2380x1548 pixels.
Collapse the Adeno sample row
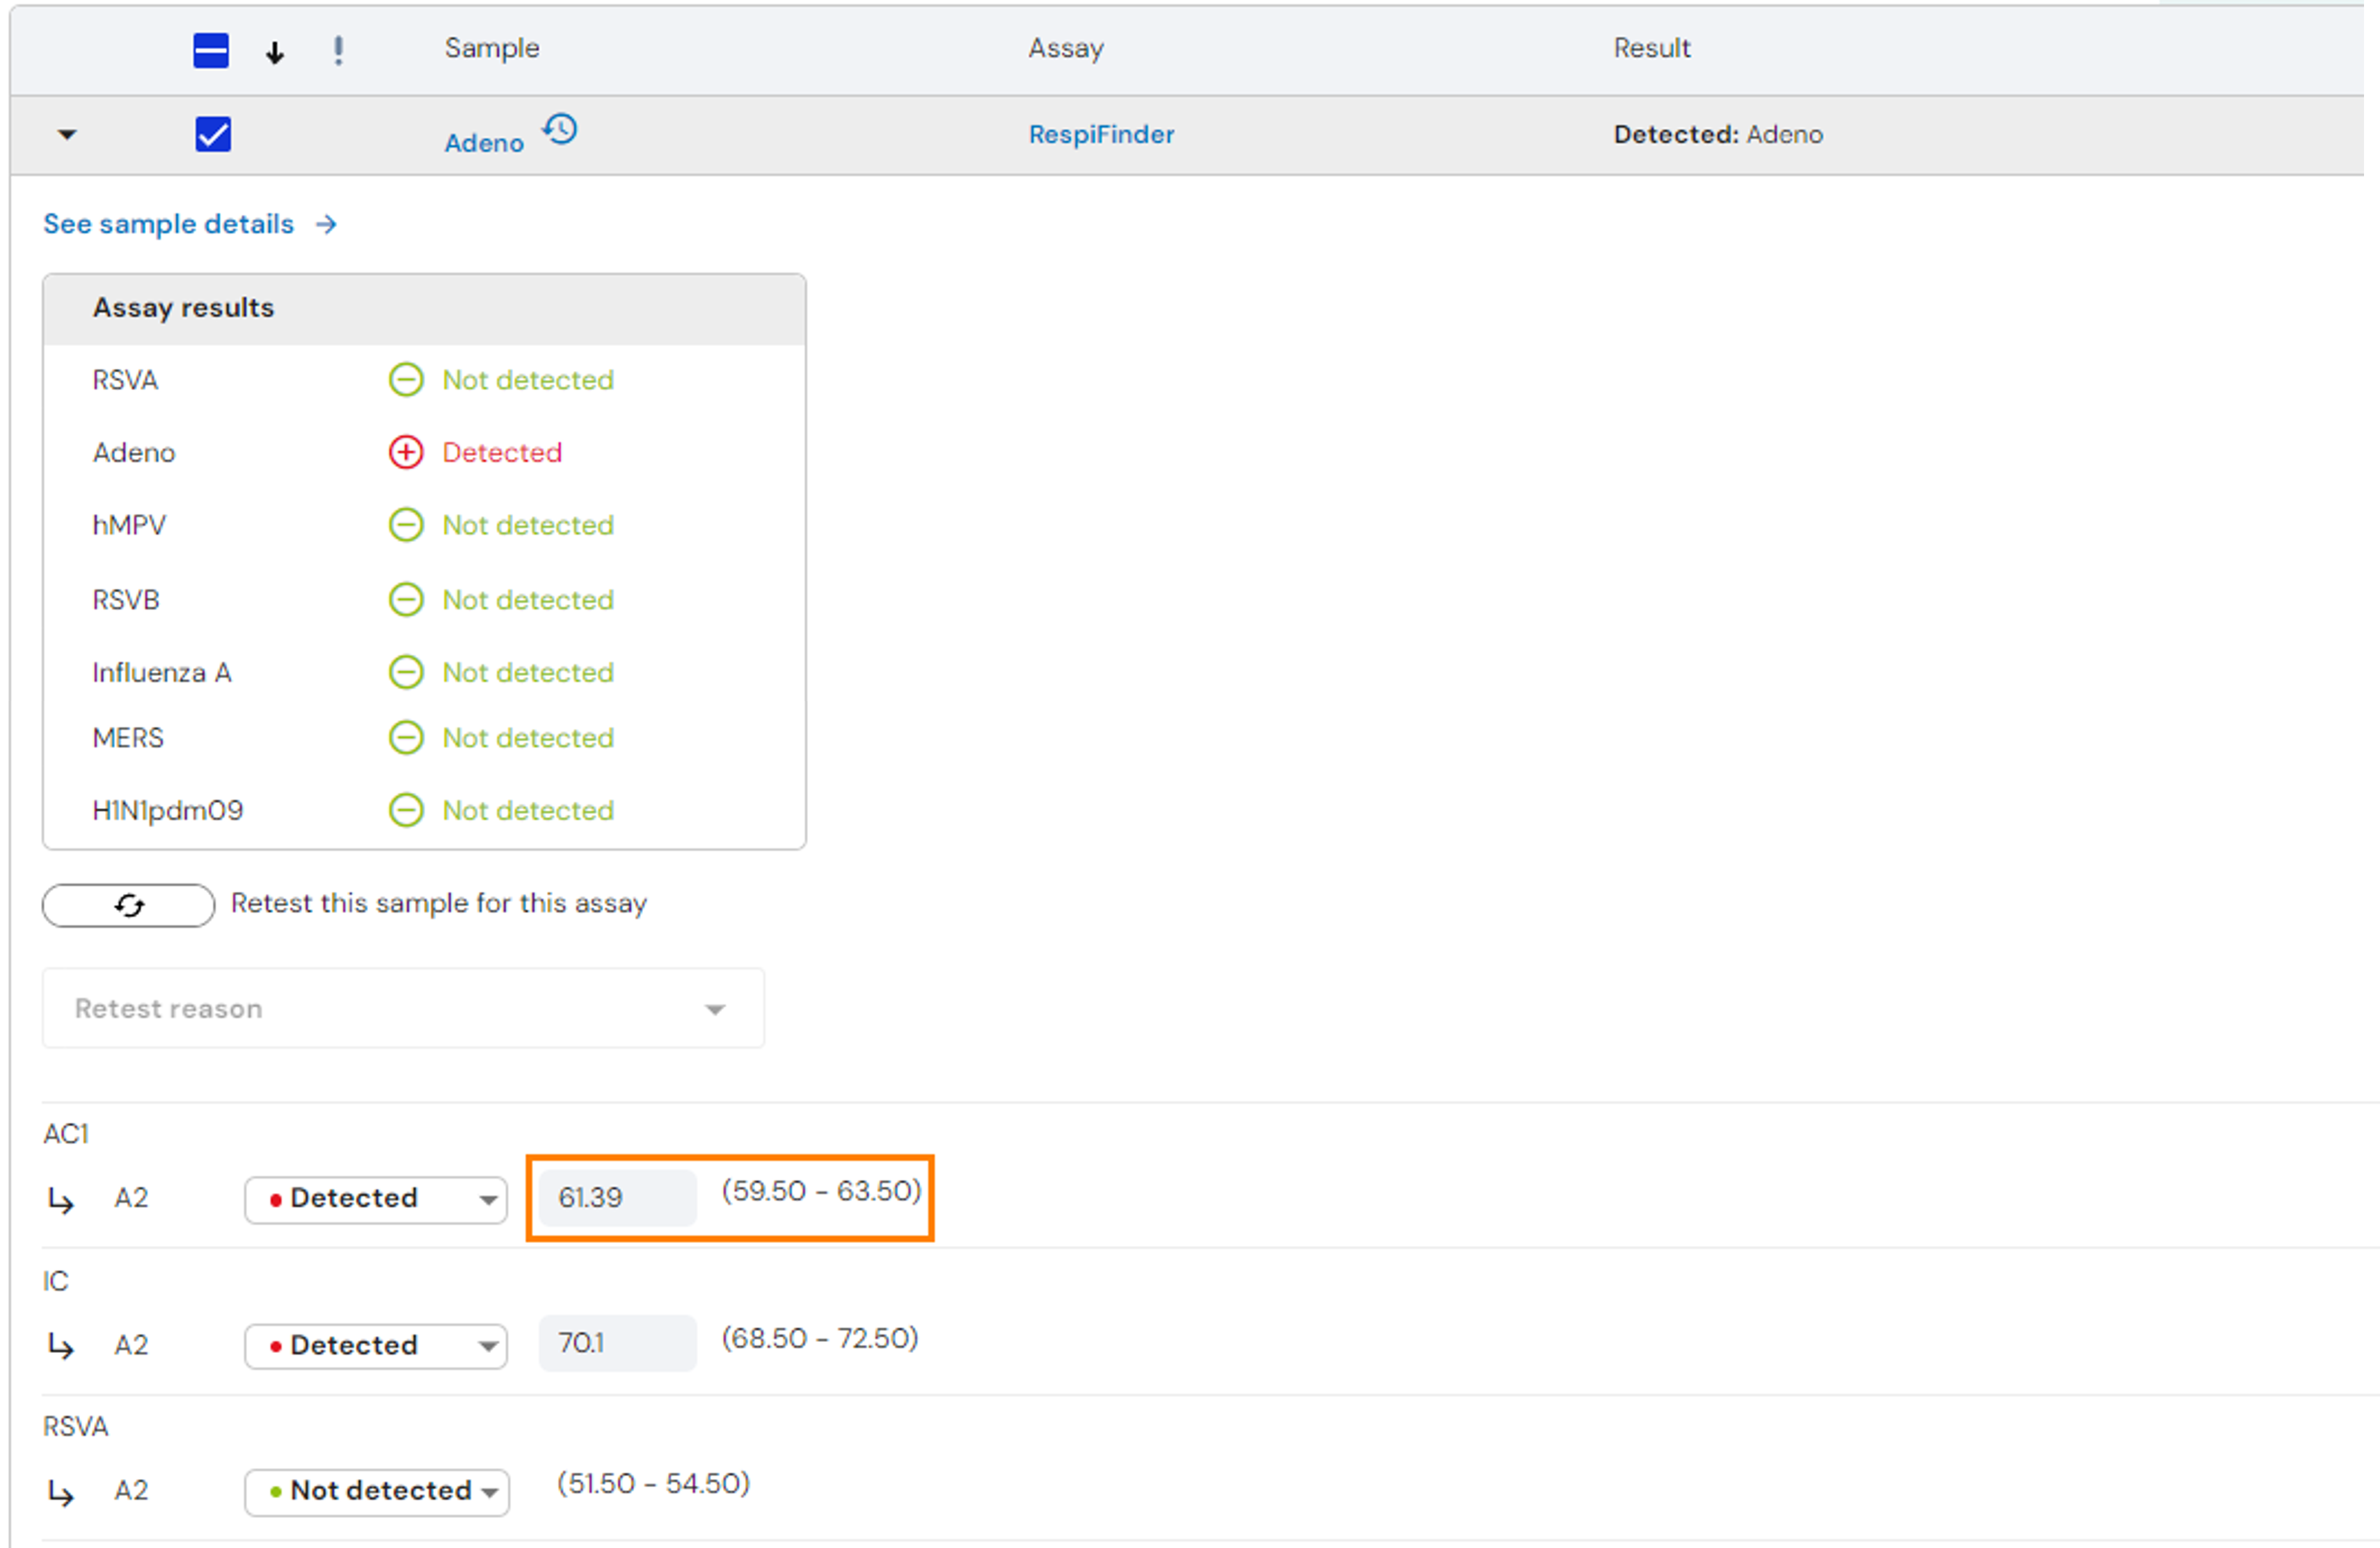click(67, 134)
